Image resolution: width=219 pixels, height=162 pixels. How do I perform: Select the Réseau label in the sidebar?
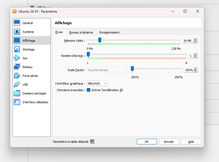tap(27, 67)
